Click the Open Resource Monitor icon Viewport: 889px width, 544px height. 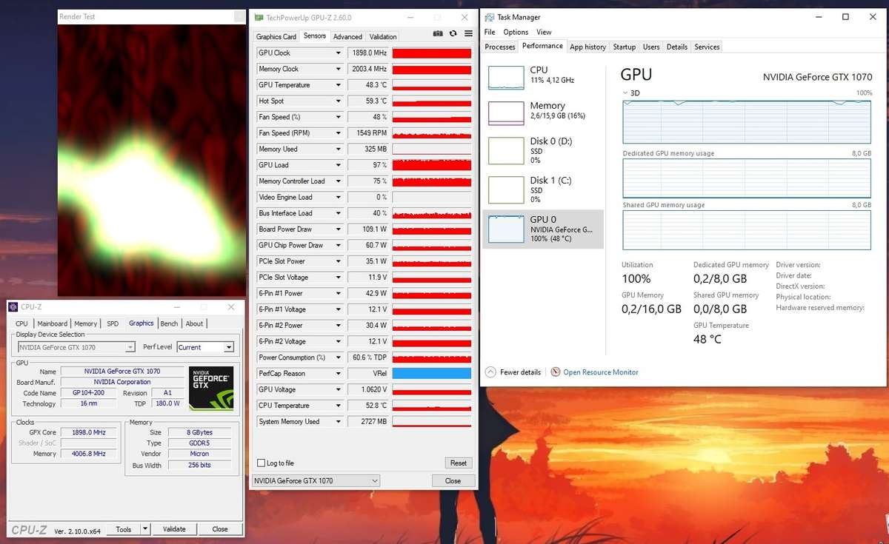(x=555, y=372)
